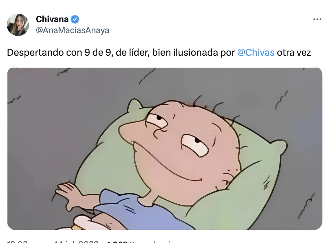Click the partially visible tweet timestamp
This screenshot has height=243, width=330.
coord(27,242)
